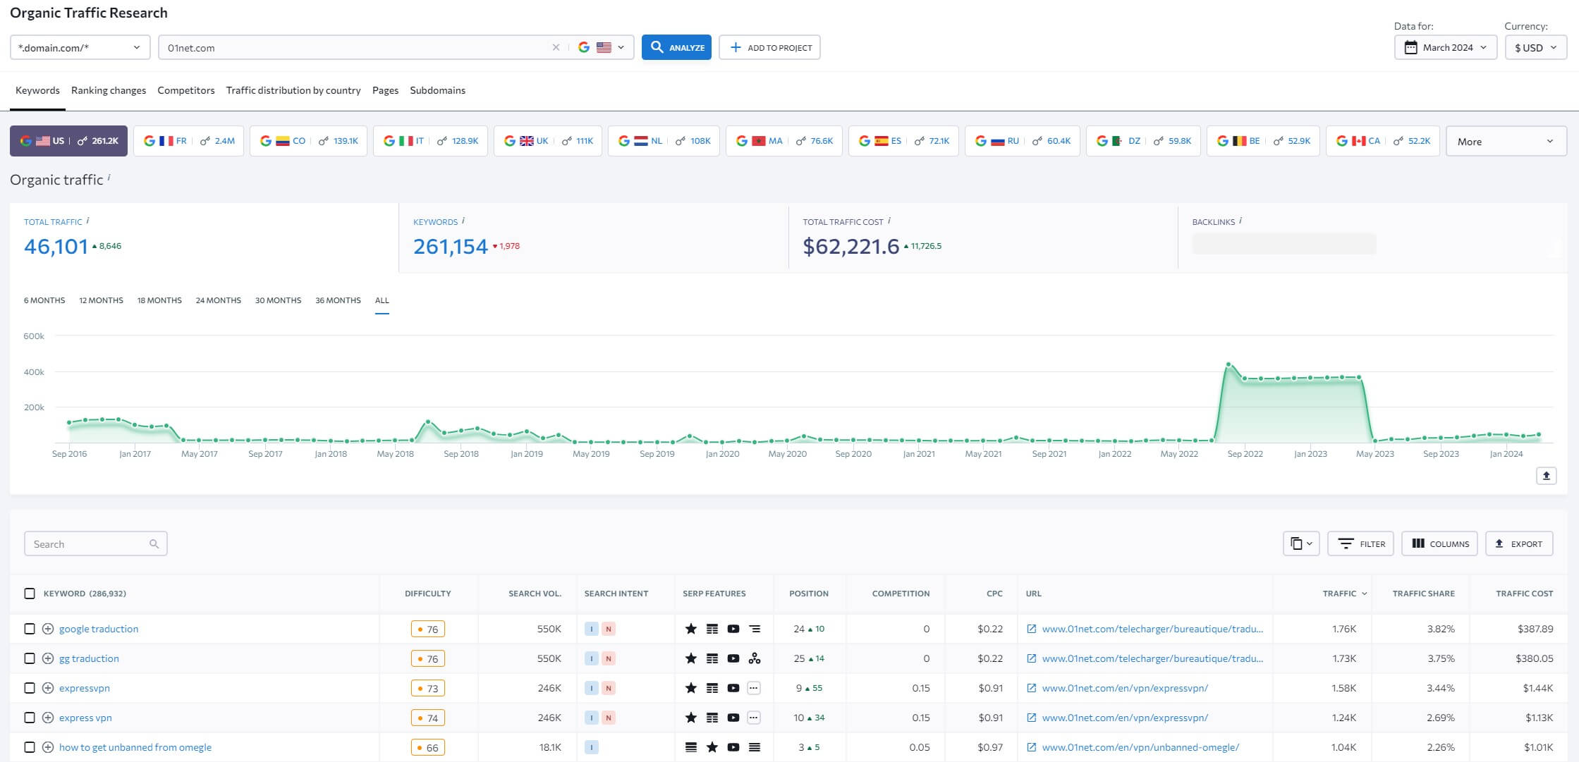The image size is (1579, 762).
Task: Open external link icon for google traduction URL
Action: click(1032, 629)
